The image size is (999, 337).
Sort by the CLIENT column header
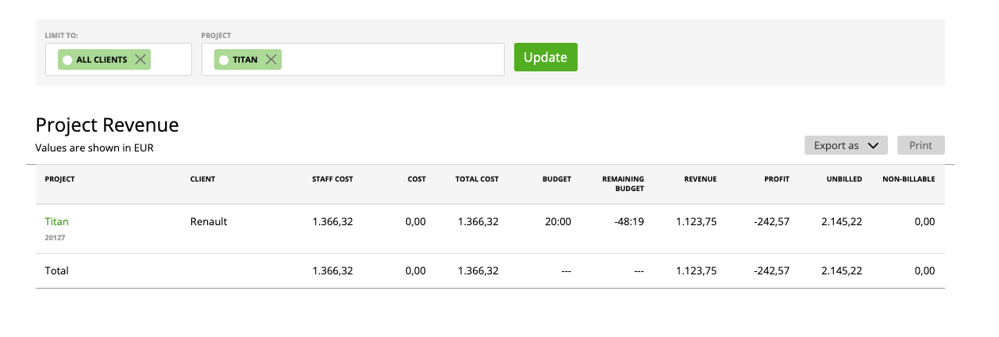202,179
